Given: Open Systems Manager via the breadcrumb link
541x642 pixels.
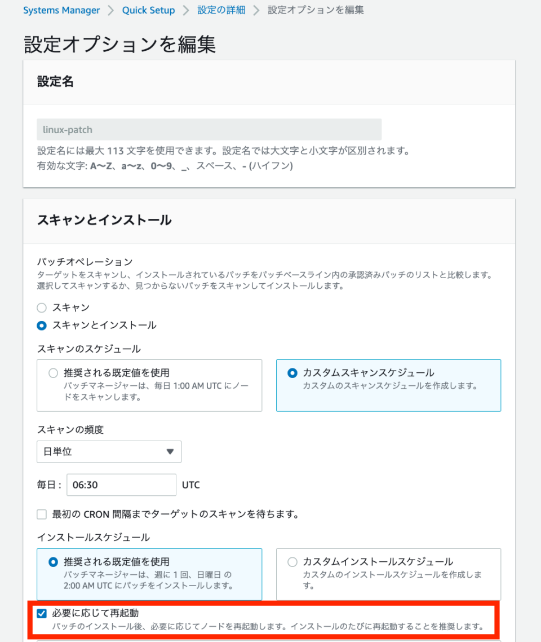Looking at the screenshot, I should coord(61,10).
